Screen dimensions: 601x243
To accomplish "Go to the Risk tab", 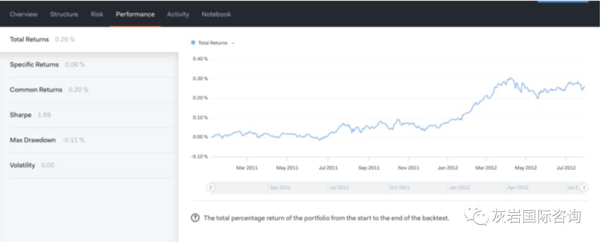I will click(97, 14).
